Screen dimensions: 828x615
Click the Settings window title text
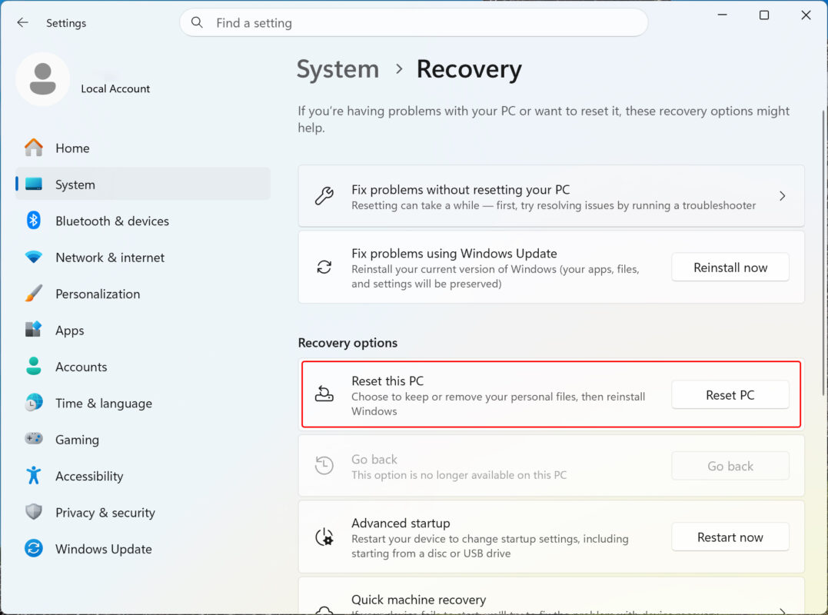[x=66, y=23]
